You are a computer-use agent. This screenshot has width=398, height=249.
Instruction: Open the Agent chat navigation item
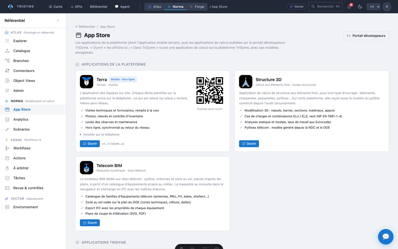(122, 7)
